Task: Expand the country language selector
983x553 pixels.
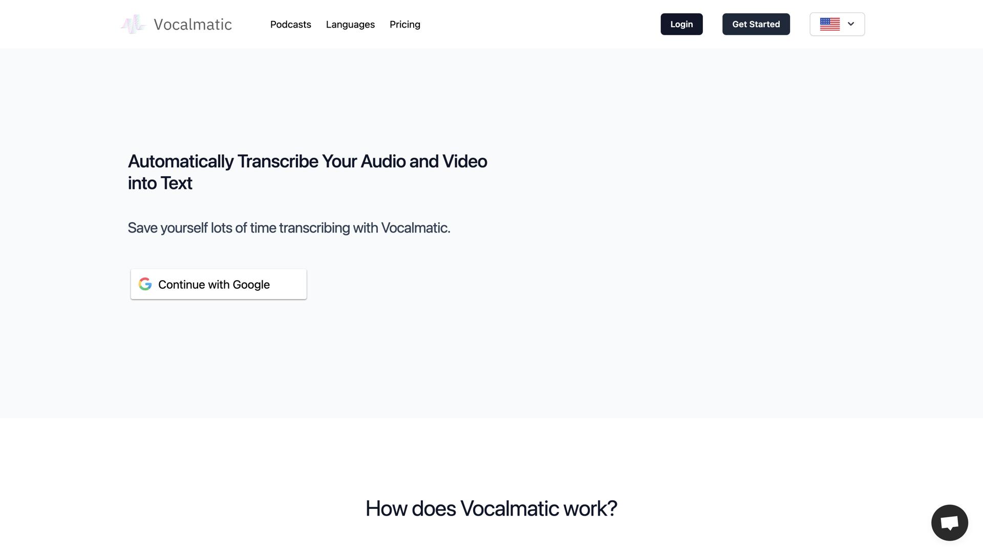Action: point(837,24)
